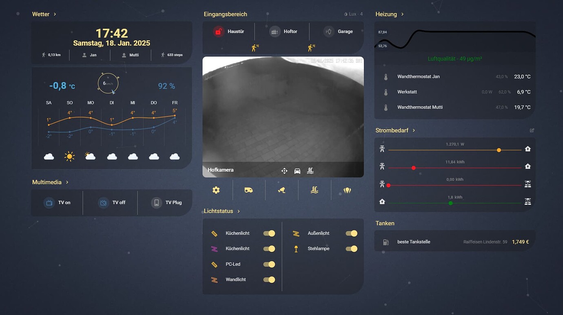The image size is (563, 315).
Task: Switch off the Stehlampe toggle
Action: point(351,249)
